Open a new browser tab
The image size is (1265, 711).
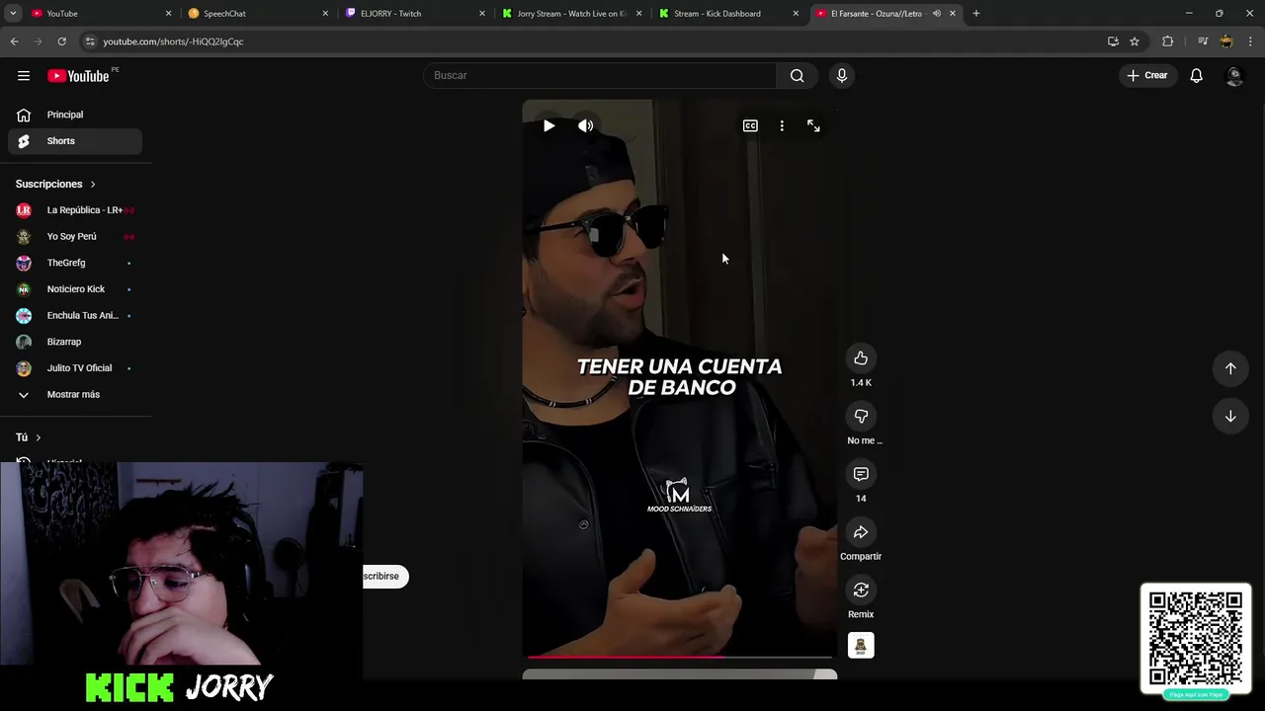point(976,14)
